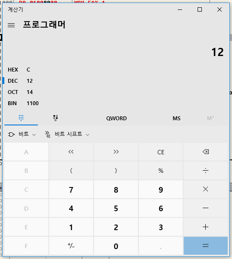
Task: Tap digit 8 on keypad
Action: tap(116, 189)
